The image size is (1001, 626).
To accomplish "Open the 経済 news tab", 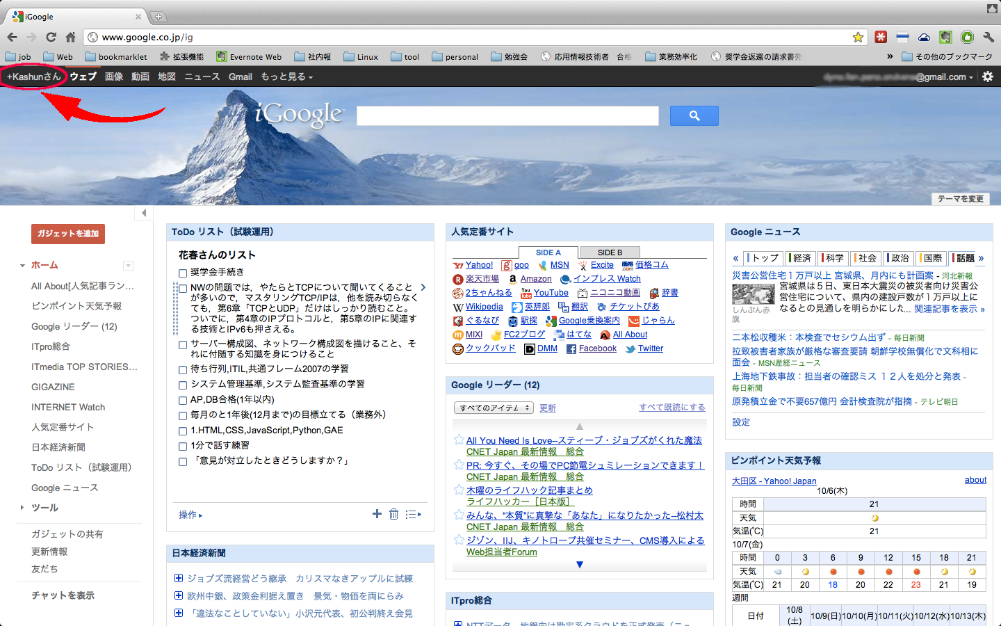I will tap(799, 258).
